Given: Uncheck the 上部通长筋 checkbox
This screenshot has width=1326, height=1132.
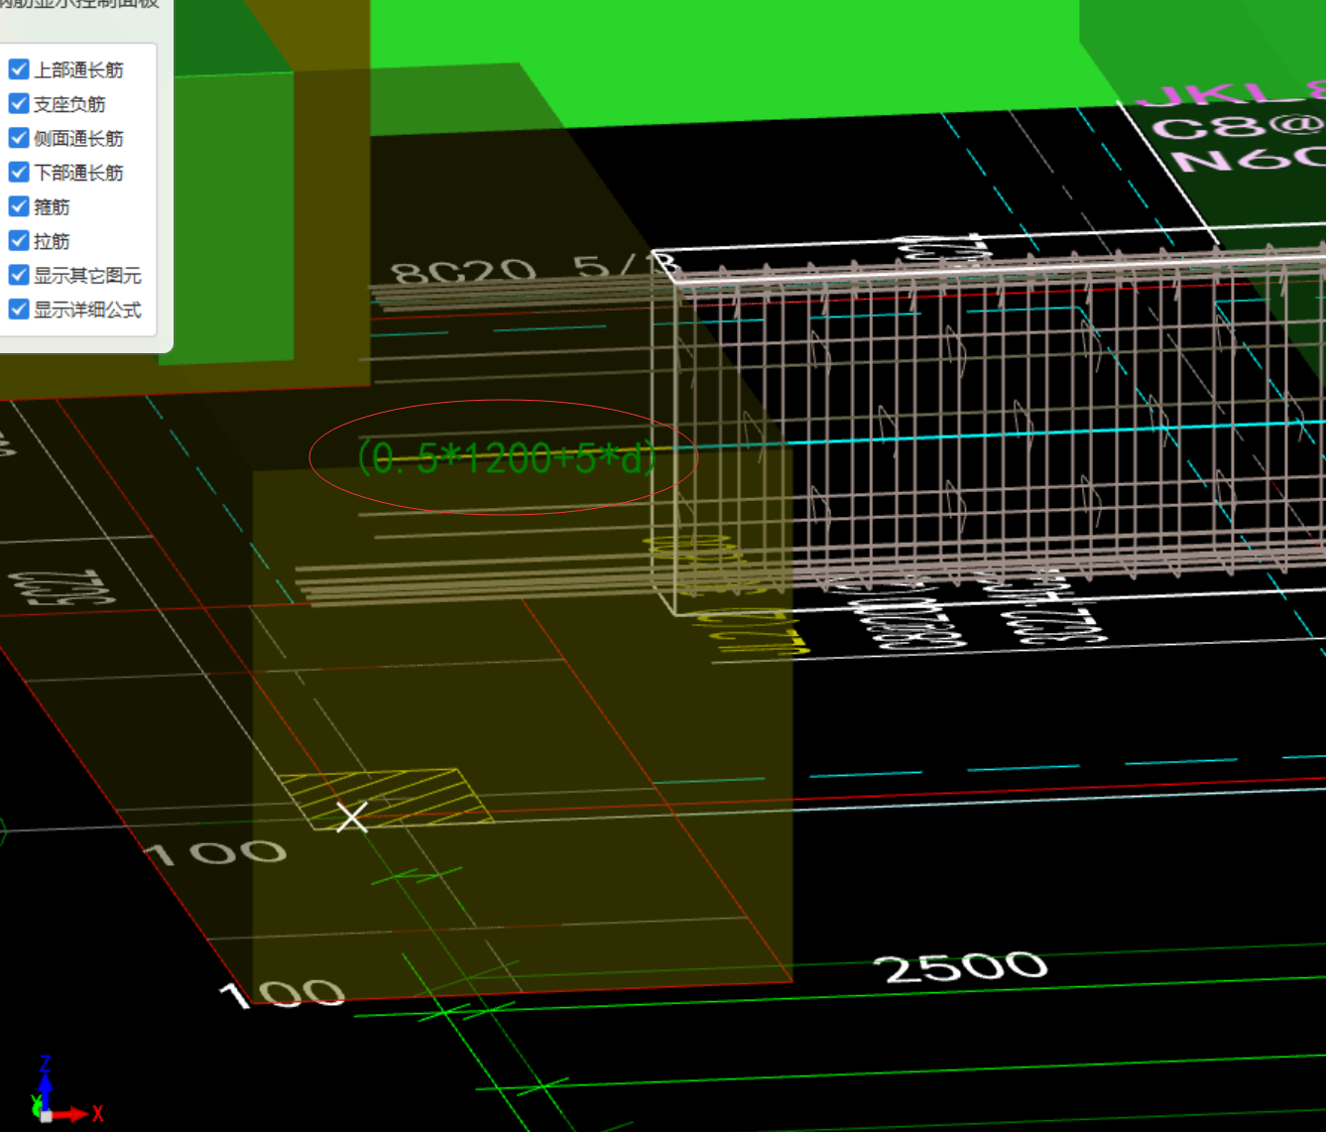Looking at the screenshot, I should [19, 69].
